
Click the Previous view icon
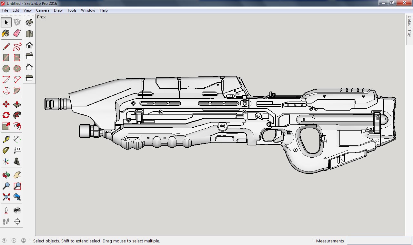click(x=17, y=197)
